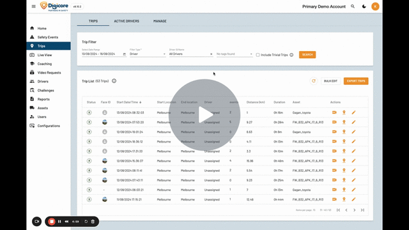Switch to the Active Drivers tab
409x230 pixels.
(x=127, y=21)
